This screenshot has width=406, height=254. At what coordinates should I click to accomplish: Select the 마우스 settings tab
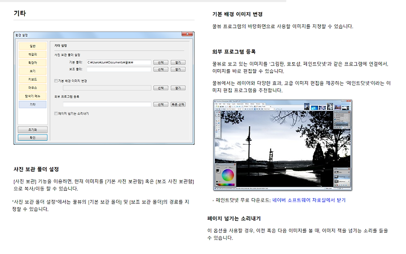click(33, 88)
